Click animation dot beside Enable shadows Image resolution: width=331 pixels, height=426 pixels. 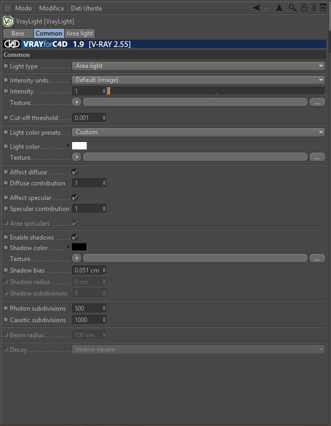[x=6, y=237]
